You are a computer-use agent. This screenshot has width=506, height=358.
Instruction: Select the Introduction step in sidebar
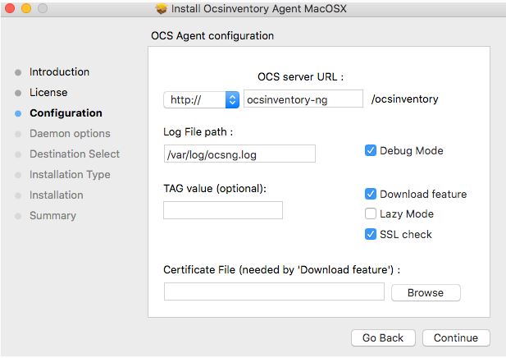[x=59, y=72]
